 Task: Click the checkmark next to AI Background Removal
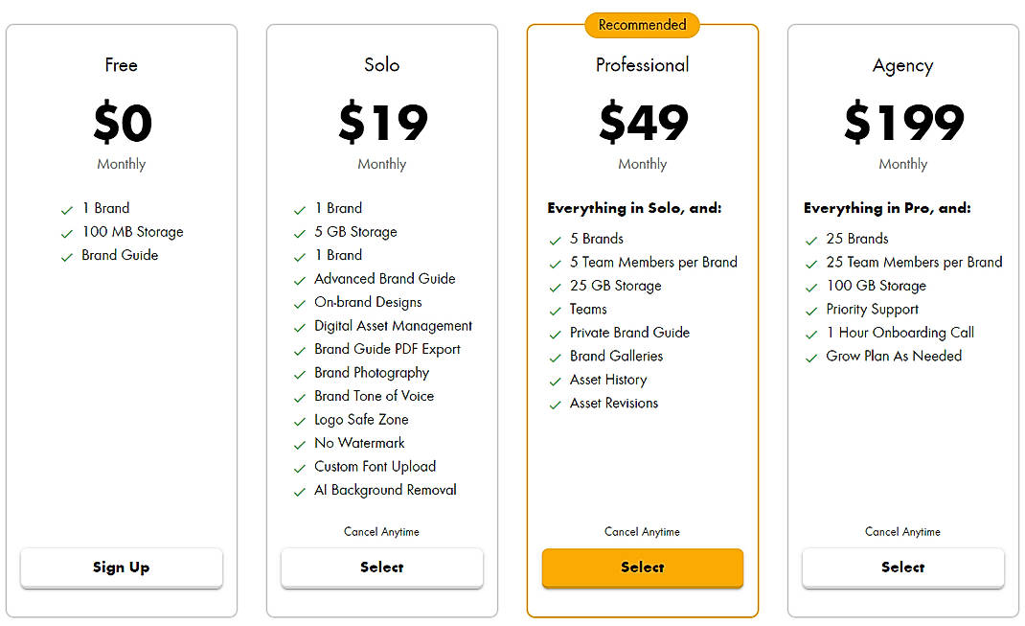click(x=299, y=490)
